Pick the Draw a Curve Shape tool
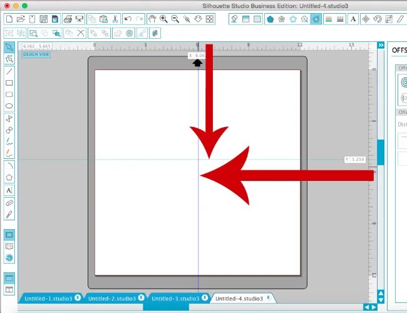 [x=9, y=130]
